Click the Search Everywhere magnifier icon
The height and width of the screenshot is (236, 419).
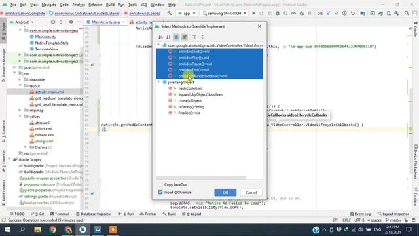(x=407, y=13)
